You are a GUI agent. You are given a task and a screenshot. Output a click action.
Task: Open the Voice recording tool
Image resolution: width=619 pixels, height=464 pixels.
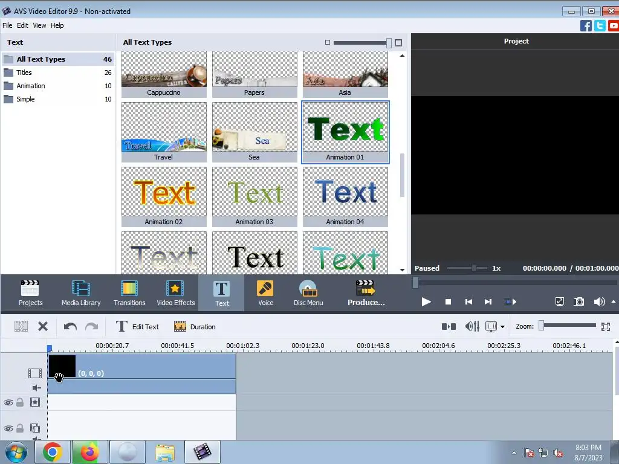266,293
